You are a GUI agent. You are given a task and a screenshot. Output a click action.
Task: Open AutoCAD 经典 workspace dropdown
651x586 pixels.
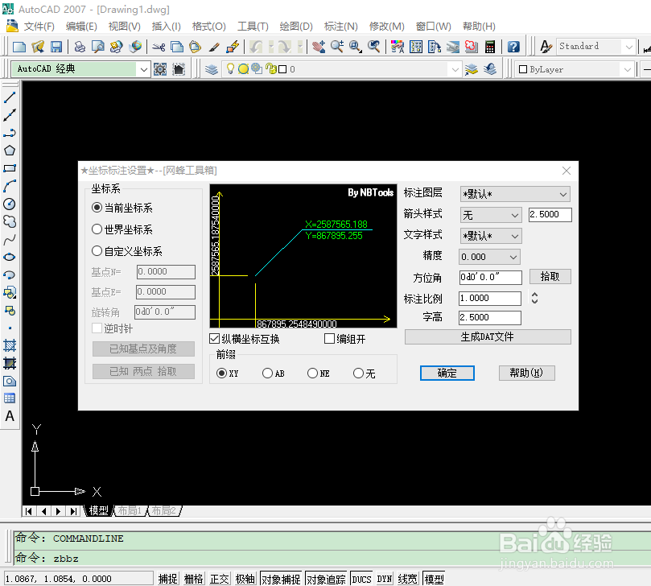click(x=143, y=69)
